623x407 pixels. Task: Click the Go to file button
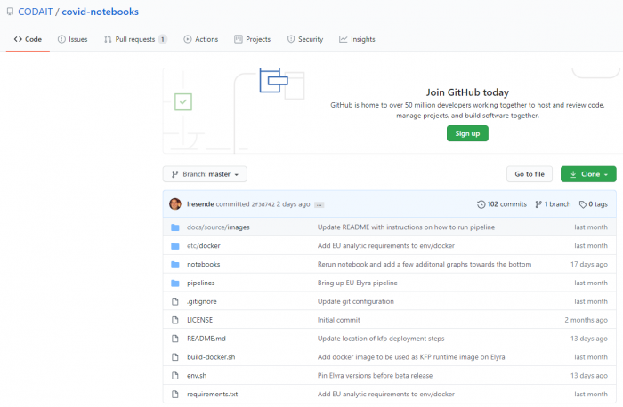tap(530, 174)
